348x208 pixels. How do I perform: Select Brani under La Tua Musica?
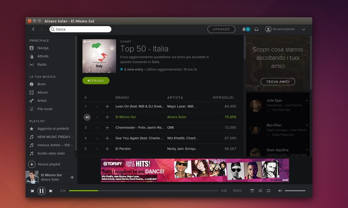coord(41,84)
